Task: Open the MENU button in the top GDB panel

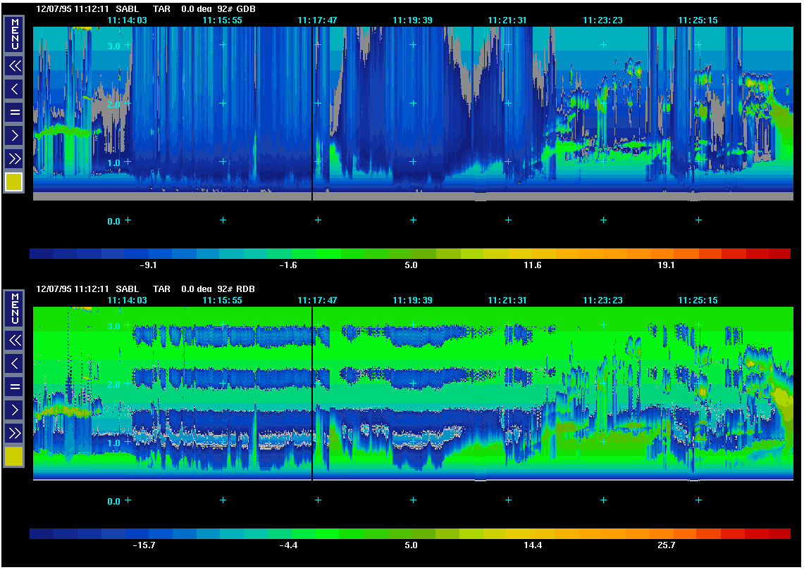Action: [x=14, y=34]
